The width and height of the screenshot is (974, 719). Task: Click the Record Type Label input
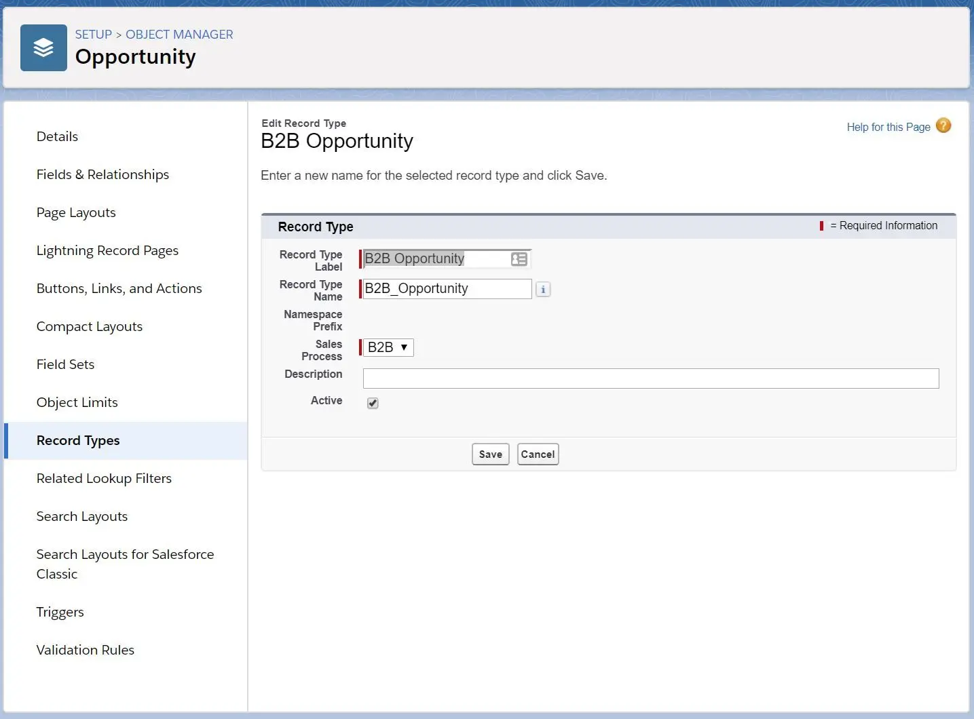(447, 258)
